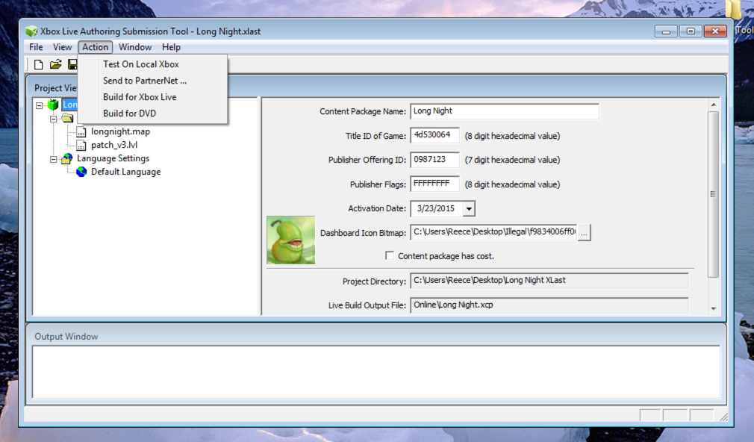754x442 pixels.
Task: Browse for Dashboard Icon Bitmap file
Action: 585,233
